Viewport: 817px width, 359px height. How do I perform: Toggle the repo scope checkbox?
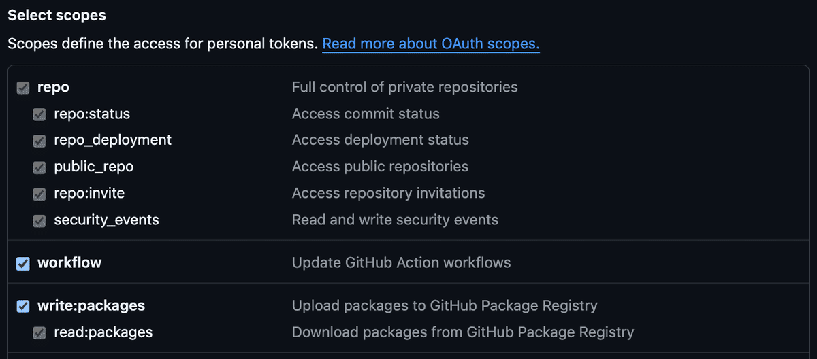pyautogui.click(x=23, y=88)
